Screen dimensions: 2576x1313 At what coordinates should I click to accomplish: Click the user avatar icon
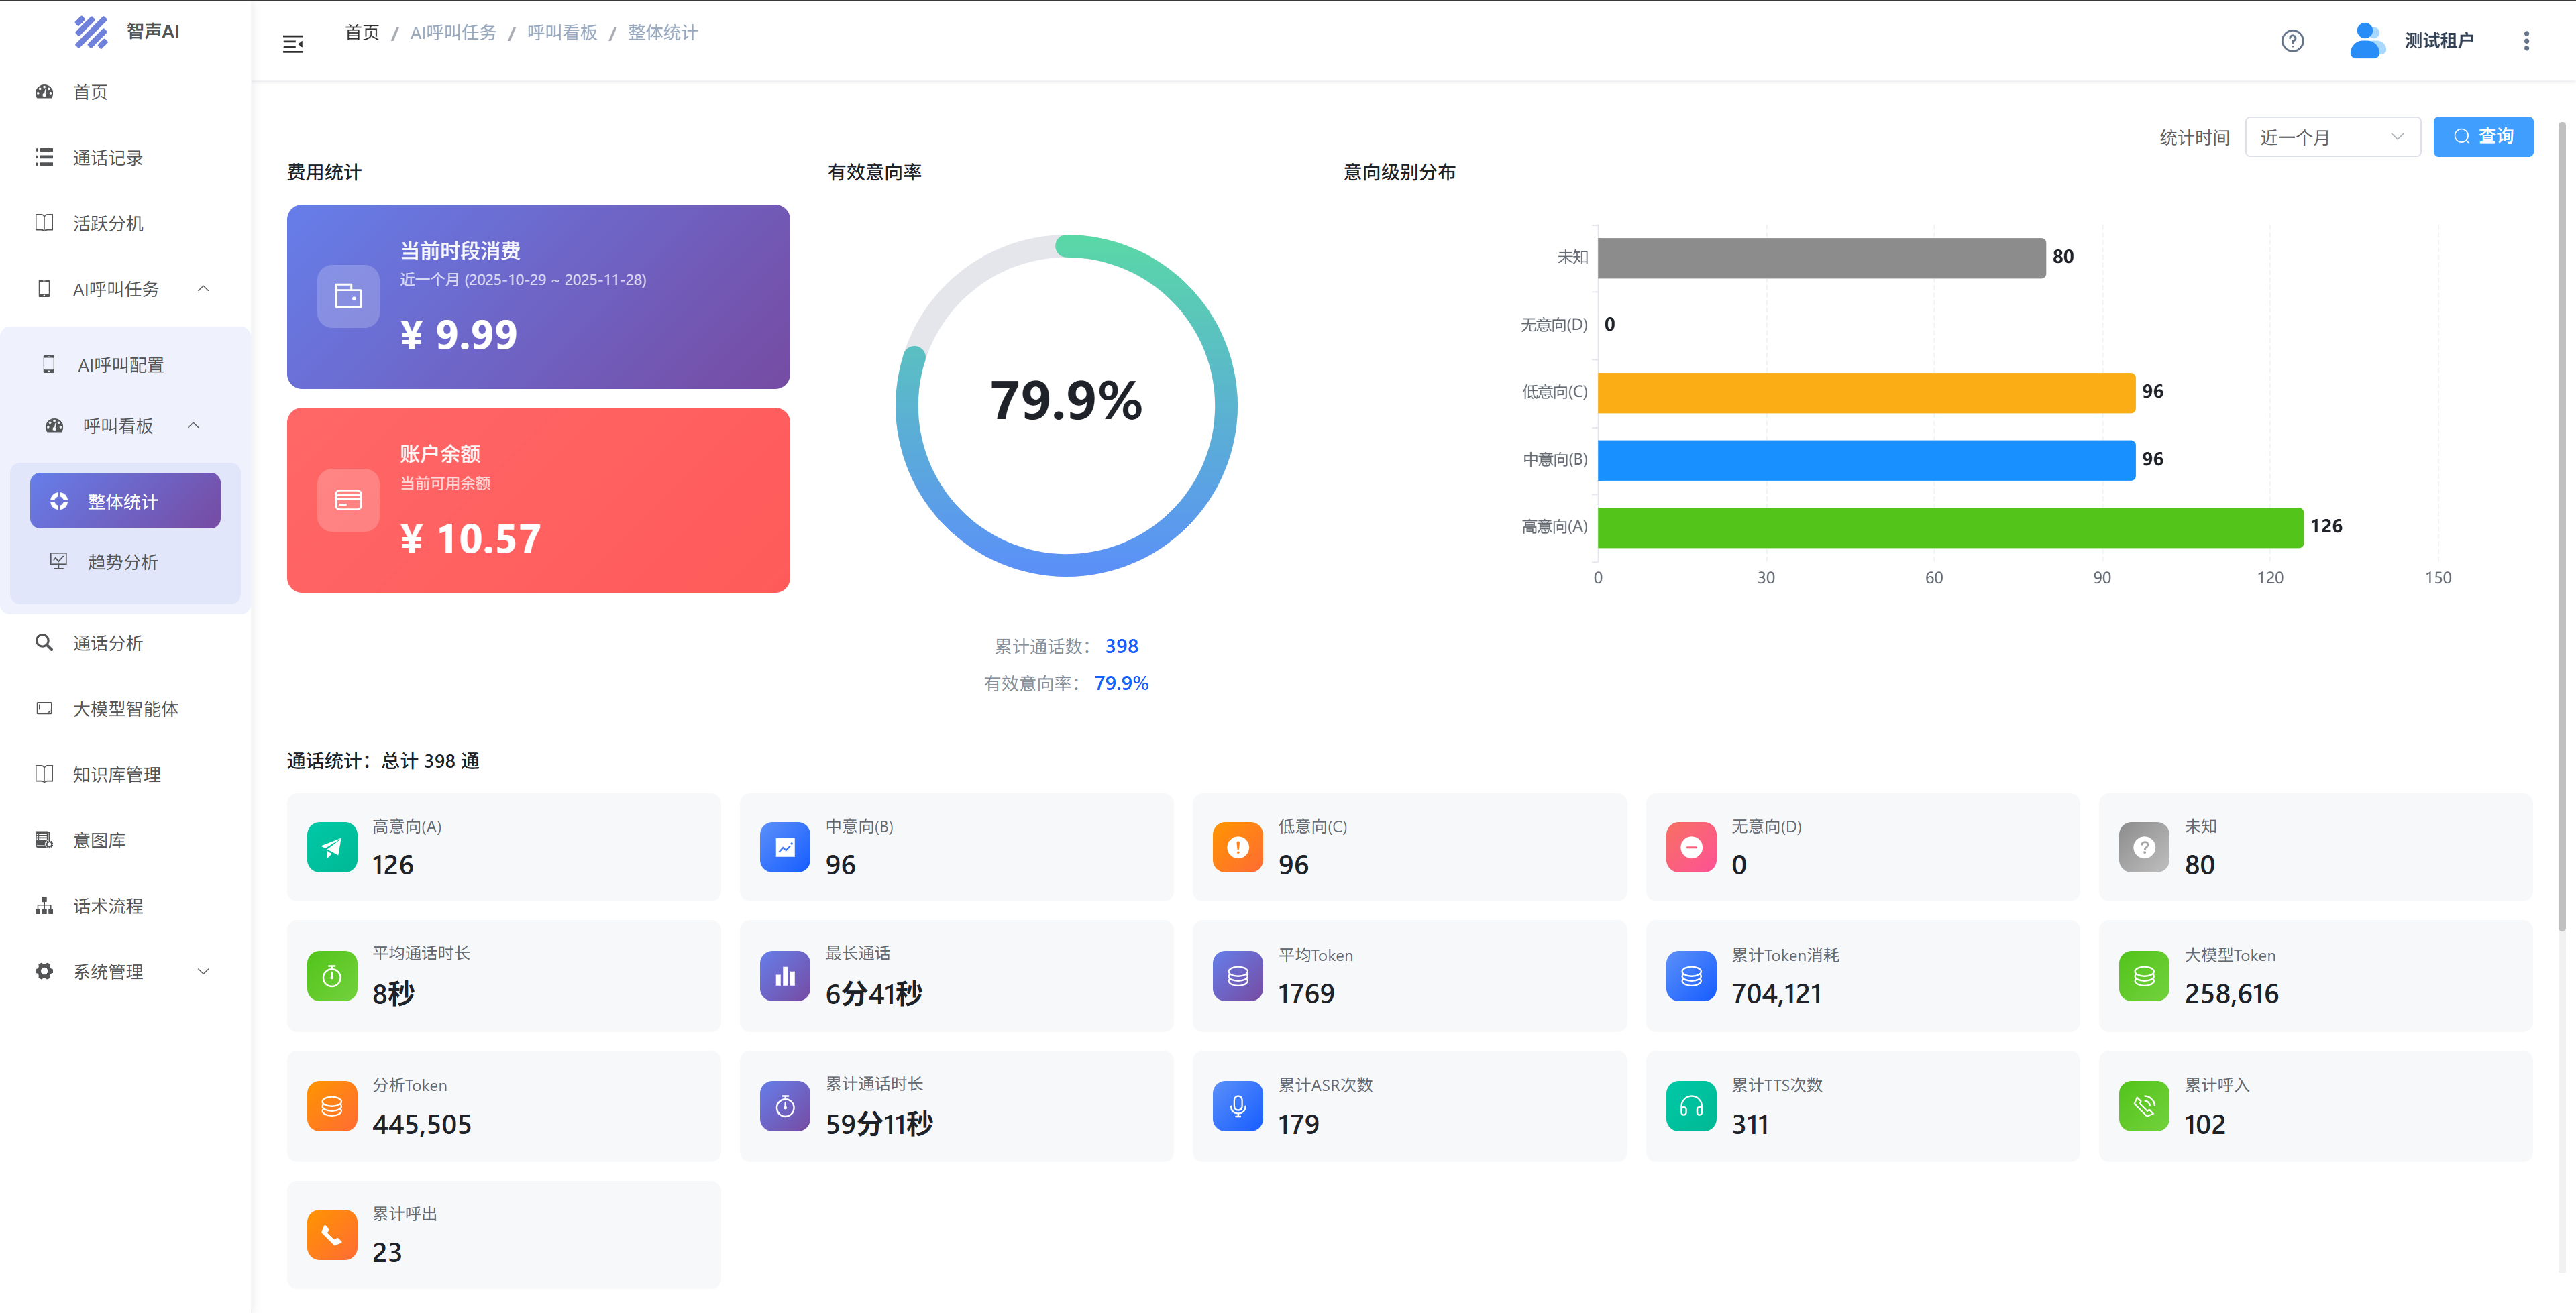pyautogui.click(x=2366, y=41)
